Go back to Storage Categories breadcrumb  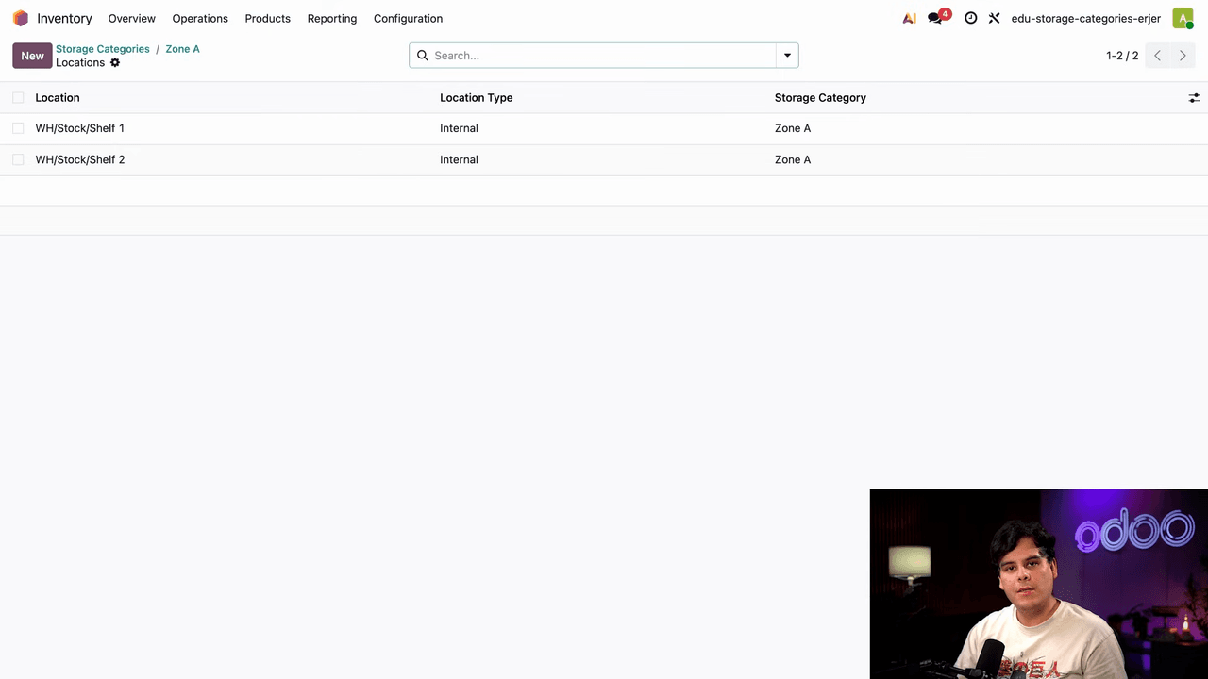[103, 49]
